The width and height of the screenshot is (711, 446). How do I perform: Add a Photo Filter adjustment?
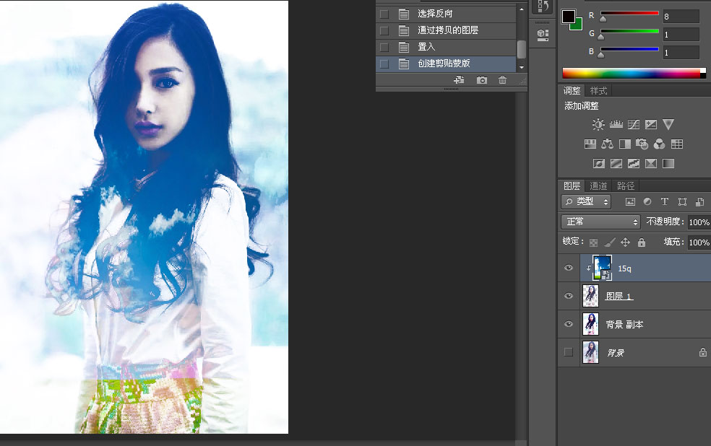tap(642, 144)
